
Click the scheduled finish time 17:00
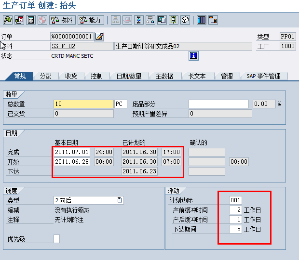(171, 152)
